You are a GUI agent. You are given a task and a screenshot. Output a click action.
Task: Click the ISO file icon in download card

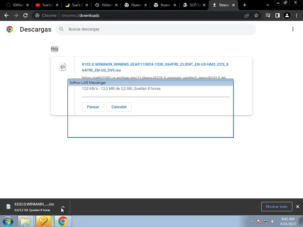[x=63, y=67]
